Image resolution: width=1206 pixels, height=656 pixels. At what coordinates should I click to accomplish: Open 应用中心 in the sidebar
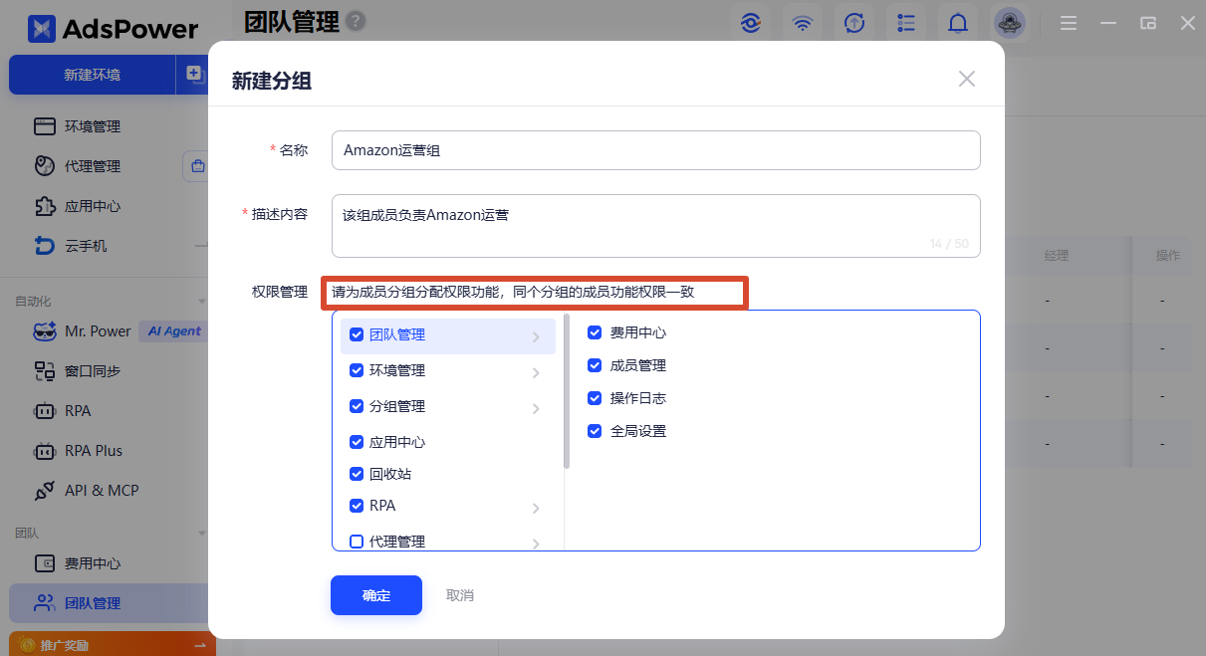93,206
